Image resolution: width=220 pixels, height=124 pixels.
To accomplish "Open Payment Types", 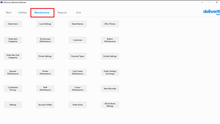I will [x=78, y=56].
